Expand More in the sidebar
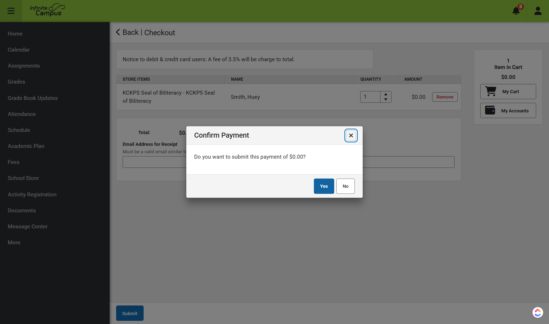549x324 pixels. pyautogui.click(x=14, y=243)
